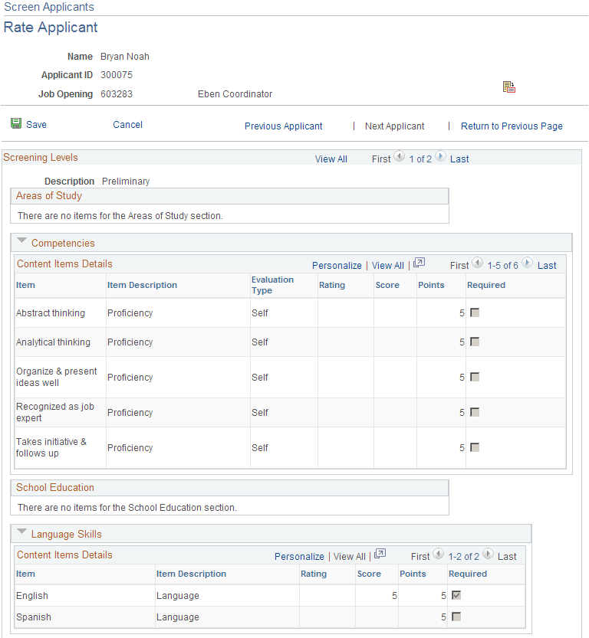Go to Next Applicant
Viewport: 589px width, 638px height.
pos(394,126)
